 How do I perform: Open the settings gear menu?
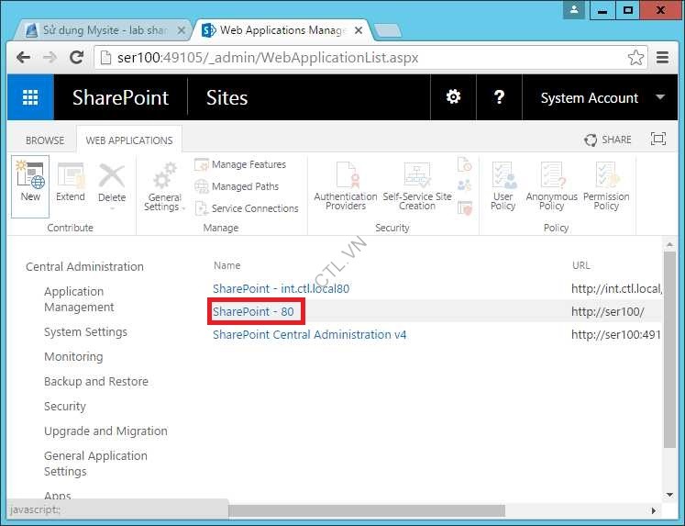tap(453, 97)
